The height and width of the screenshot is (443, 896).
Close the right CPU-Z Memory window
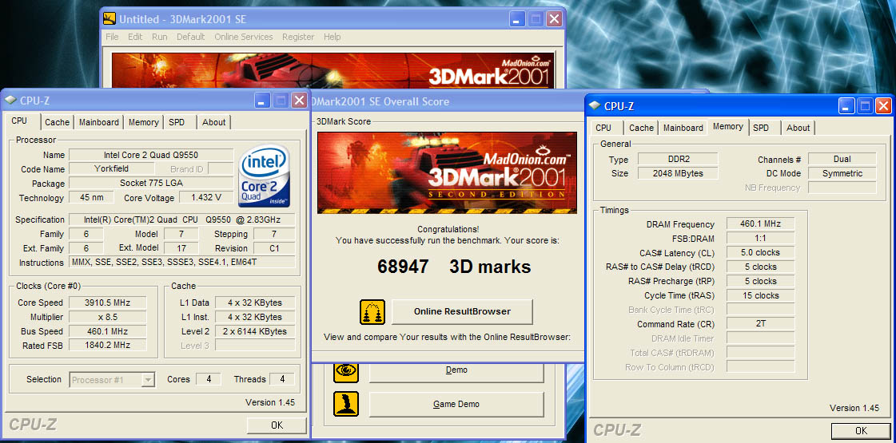(x=883, y=105)
